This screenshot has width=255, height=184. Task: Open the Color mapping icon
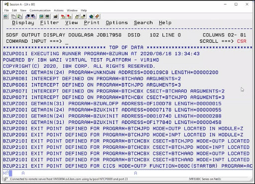click(47, 16)
